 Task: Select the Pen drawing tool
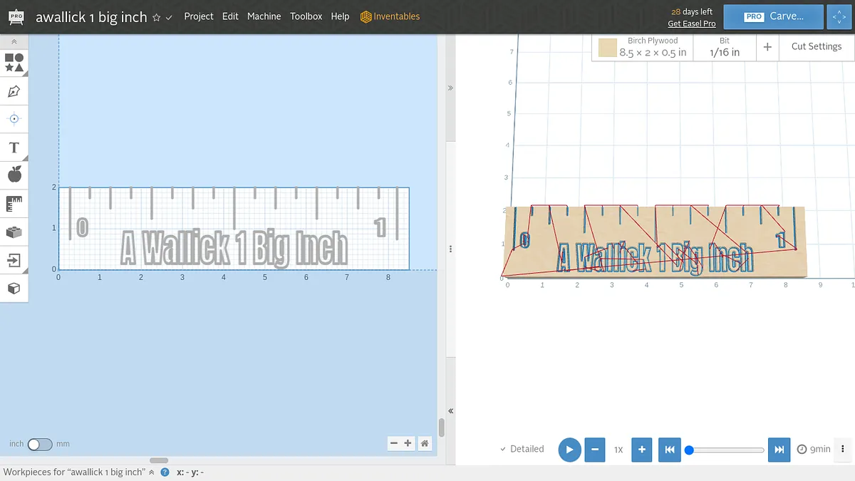click(14, 91)
